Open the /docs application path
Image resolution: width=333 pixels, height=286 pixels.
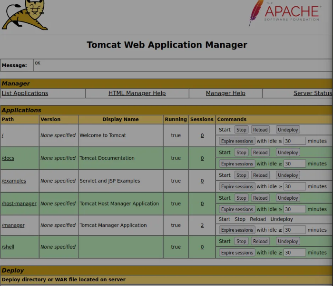(x=8, y=158)
